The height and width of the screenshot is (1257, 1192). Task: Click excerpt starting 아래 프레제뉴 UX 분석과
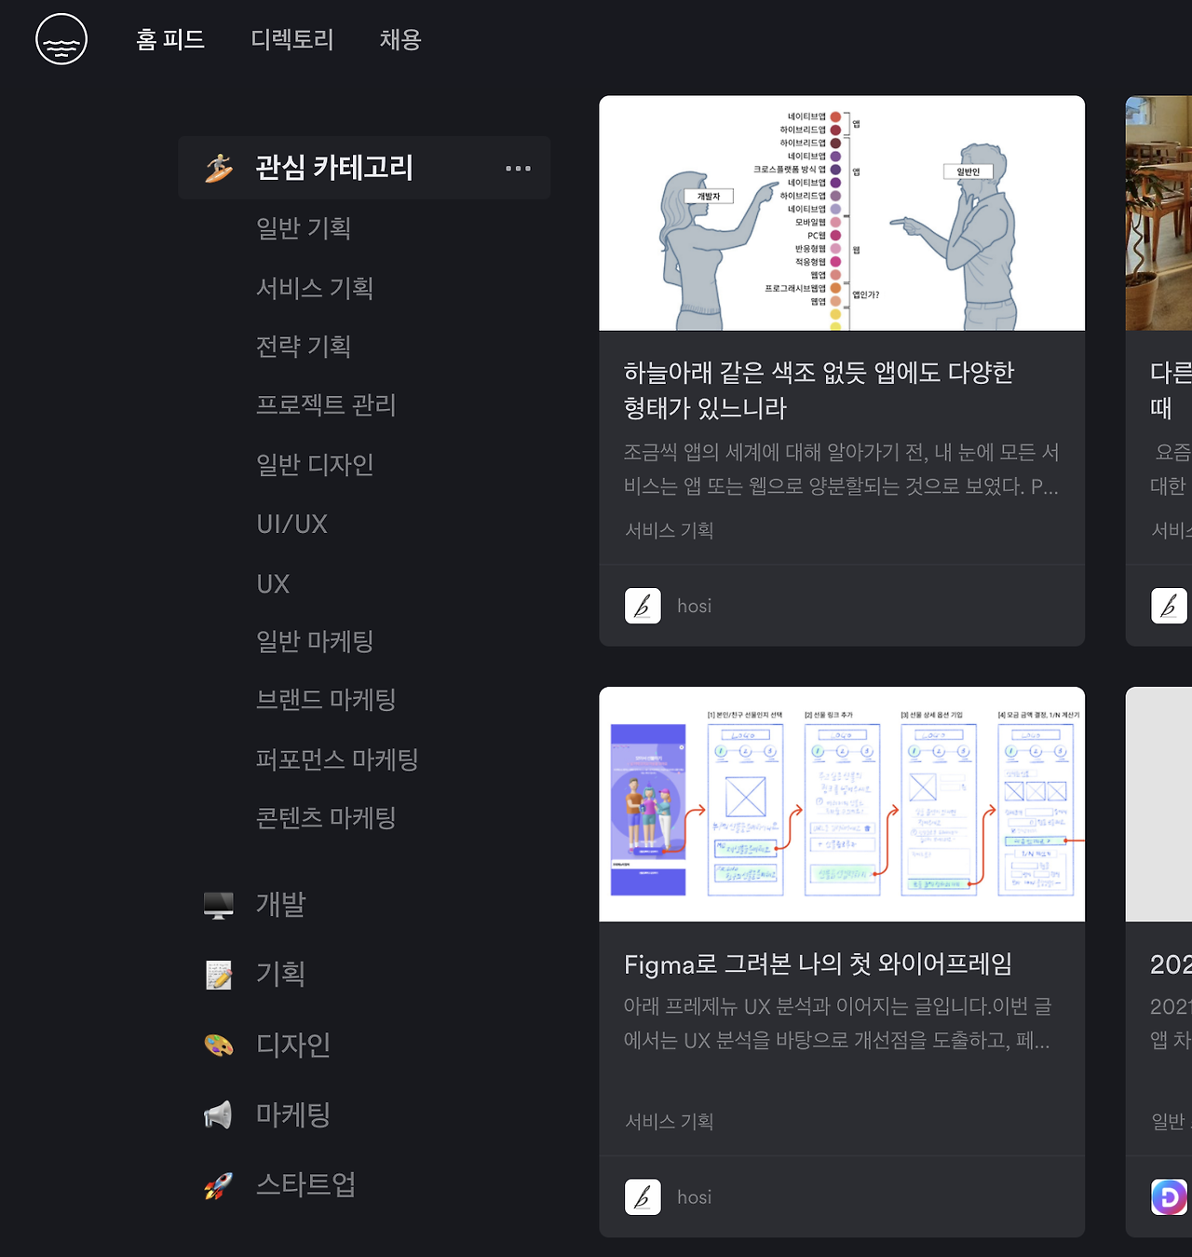click(x=838, y=1024)
